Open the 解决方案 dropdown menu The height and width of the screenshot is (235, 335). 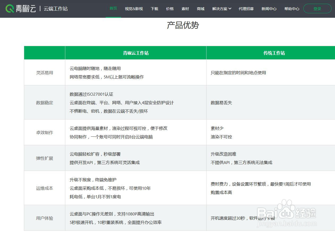click(x=220, y=8)
